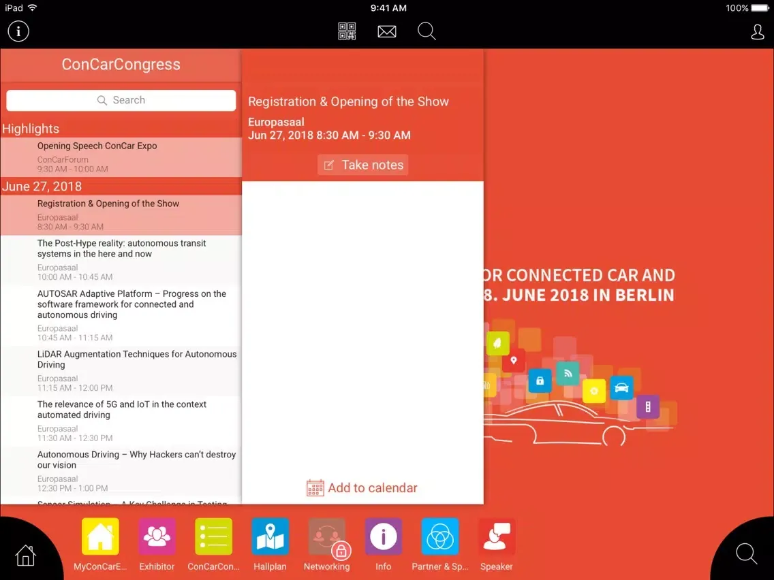The width and height of the screenshot is (774, 580).
Task: Open relevance of 5G and IoT session
Action: click(121, 421)
